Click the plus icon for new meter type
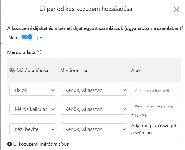The image size is (185, 150). (x=10, y=144)
